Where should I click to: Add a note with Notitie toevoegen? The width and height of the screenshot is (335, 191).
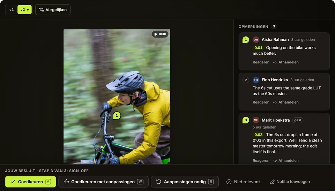point(290,182)
